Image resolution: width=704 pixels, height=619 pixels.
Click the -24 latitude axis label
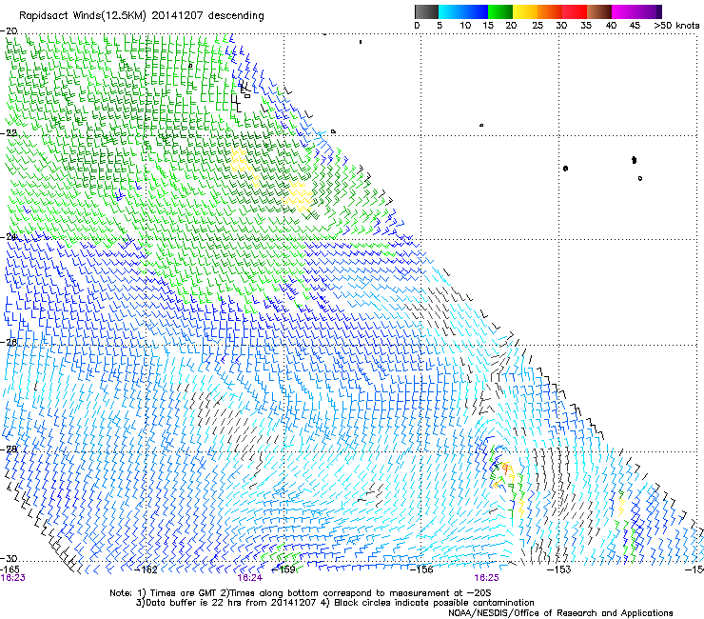coord(9,236)
